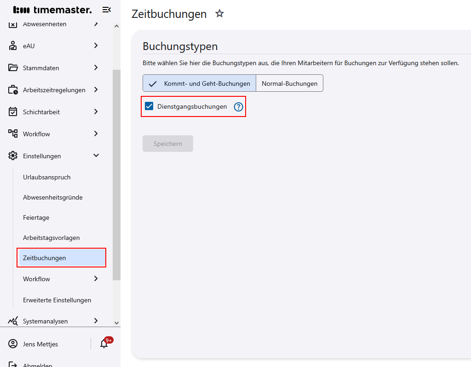471x367 pixels.
Task: Enable the Normal-Buchungen booking type
Action: 289,83
